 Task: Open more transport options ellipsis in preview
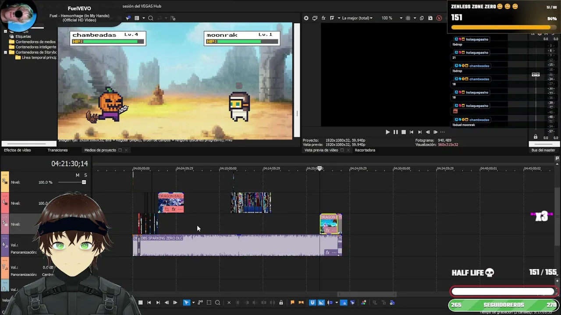[x=443, y=132]
